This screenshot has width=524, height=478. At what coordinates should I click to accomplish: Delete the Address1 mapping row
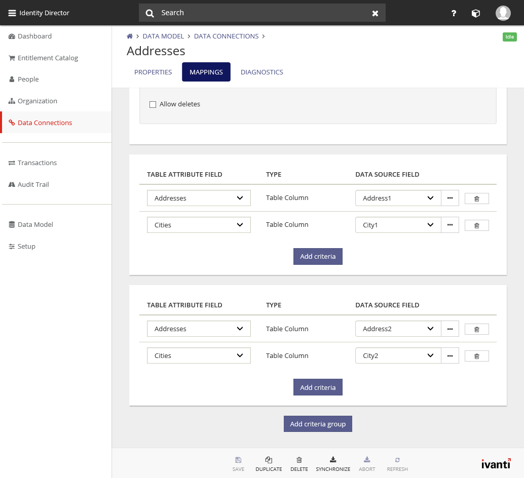pos(476,198)
